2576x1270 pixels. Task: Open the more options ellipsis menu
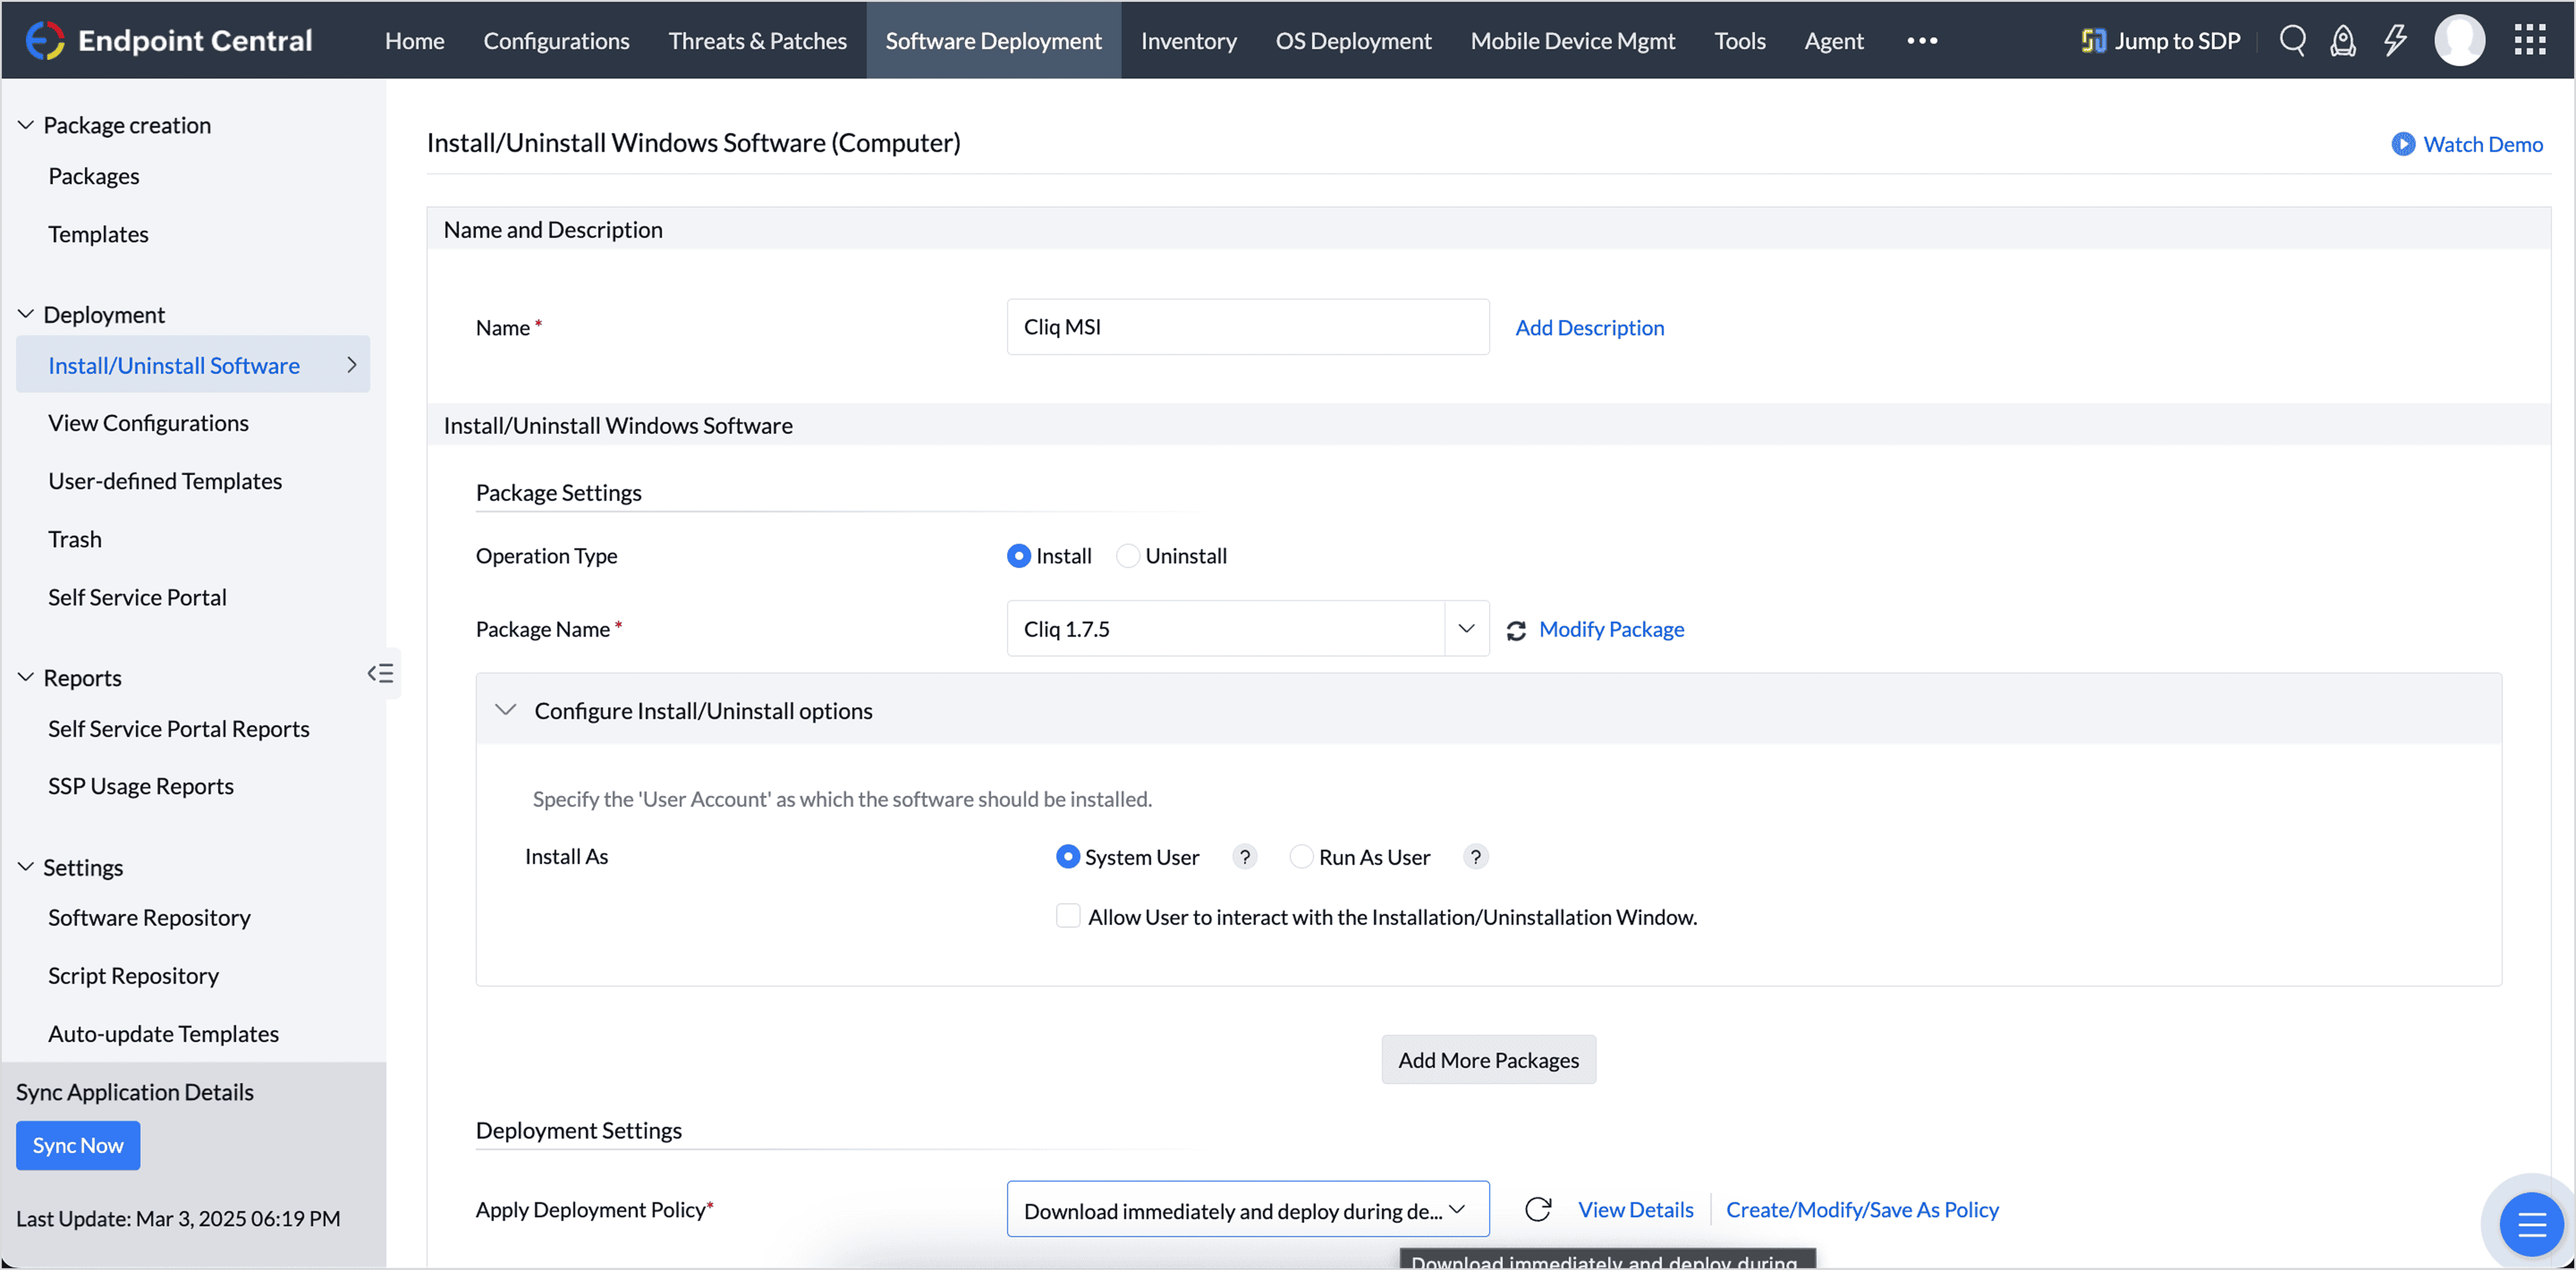[1921, 41]
